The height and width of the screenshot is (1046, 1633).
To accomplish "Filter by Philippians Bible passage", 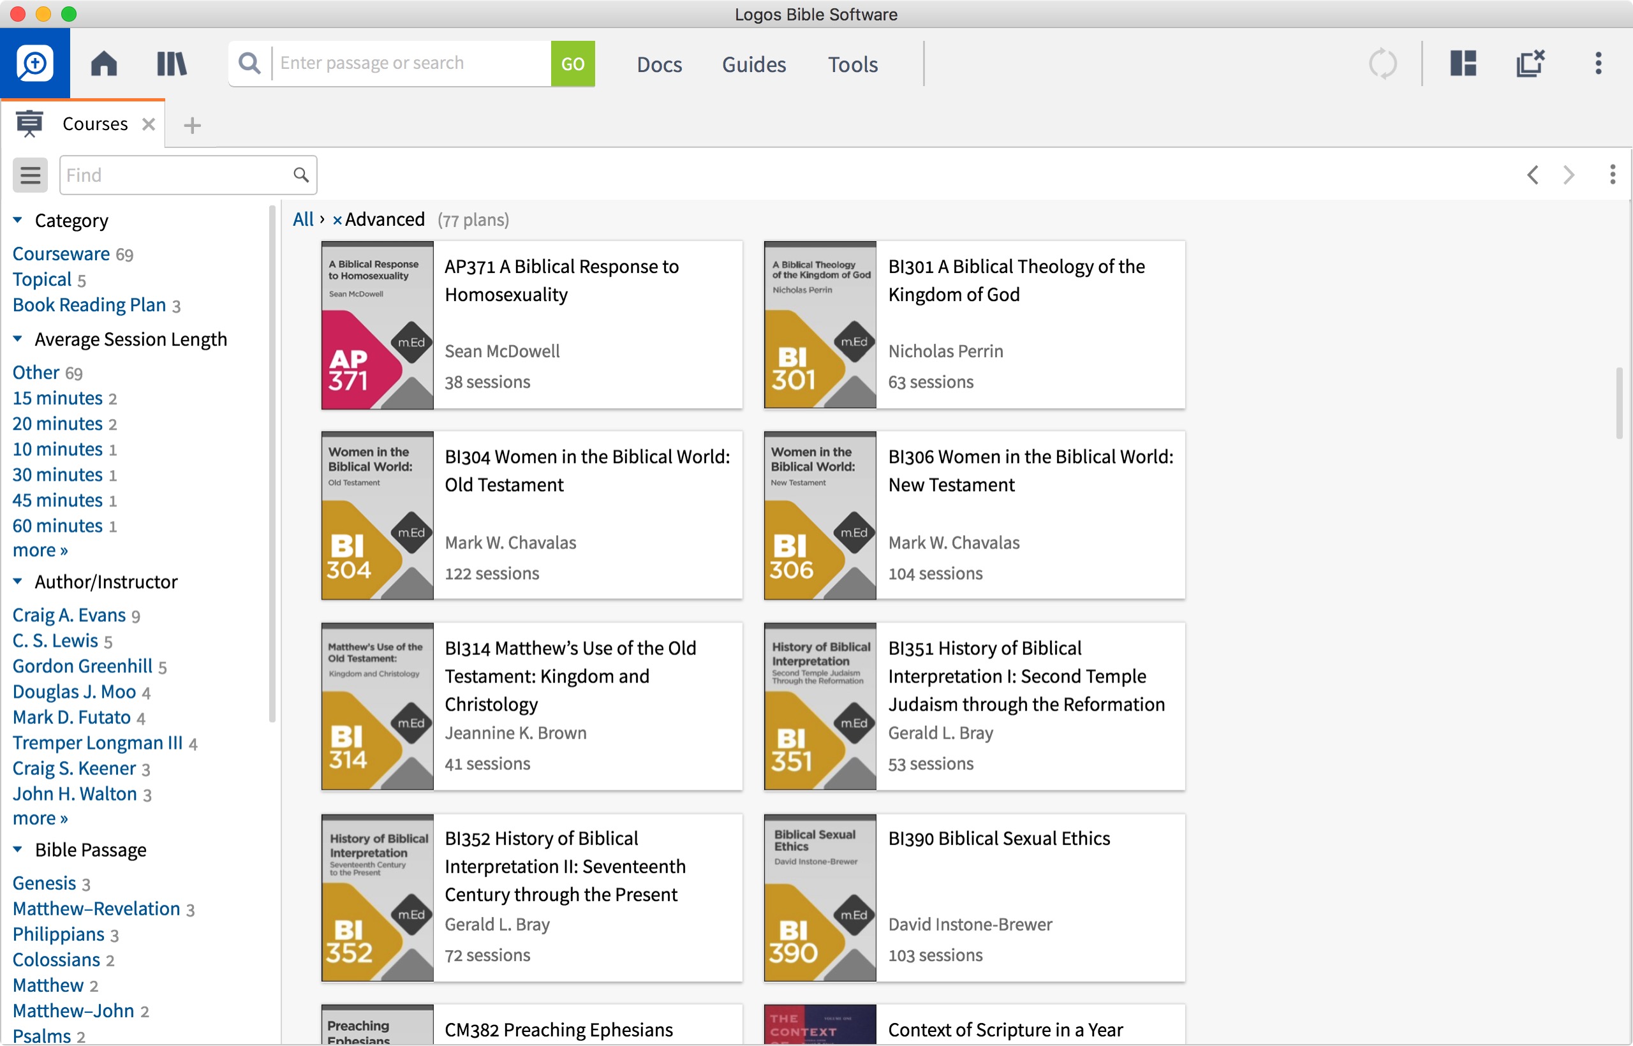I will (59, 934).
